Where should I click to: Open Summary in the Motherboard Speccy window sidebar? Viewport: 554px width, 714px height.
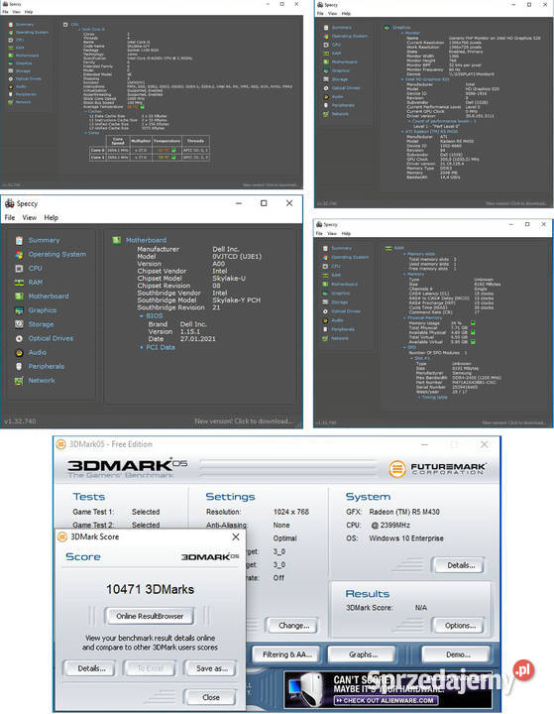pos(44,240)
